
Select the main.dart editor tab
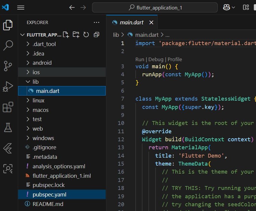point(131,23)
